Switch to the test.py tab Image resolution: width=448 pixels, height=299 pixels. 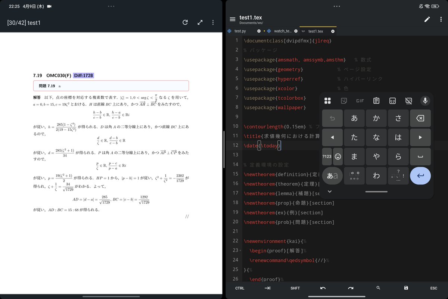[x=240, y=31]
